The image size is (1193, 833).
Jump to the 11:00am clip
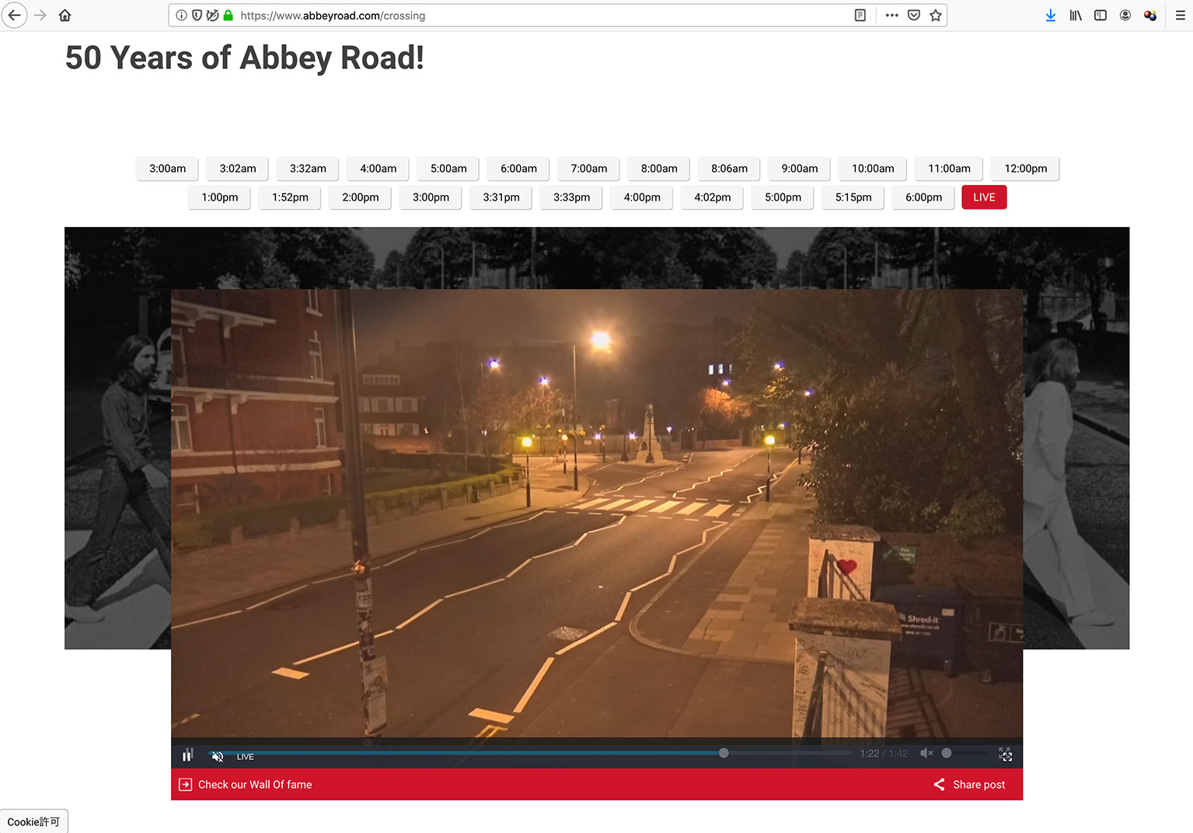[949, 169]
